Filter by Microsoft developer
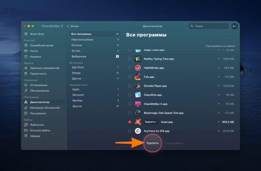This screenshot has height=171, width=261. [95, 95]
